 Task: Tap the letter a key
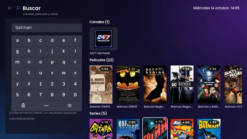pos(17,40)
